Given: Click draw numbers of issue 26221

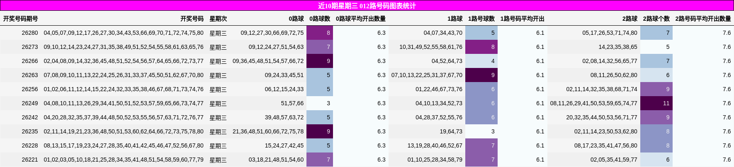Looking at the screenshot, I should pos(124,160).
